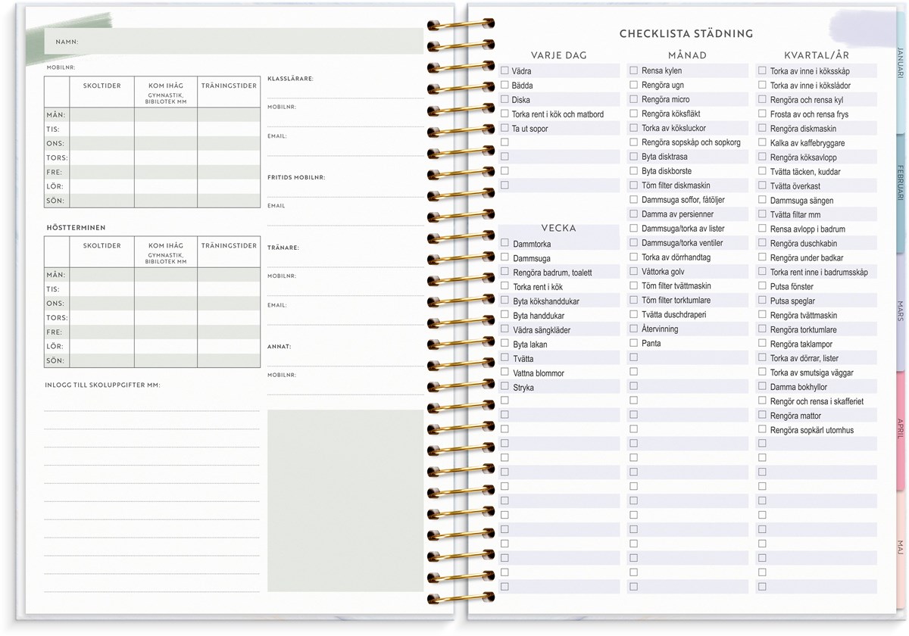Tick the Vattna blommor checkbox
Viewport: 909px width, 636px height.
click(504, 373)
